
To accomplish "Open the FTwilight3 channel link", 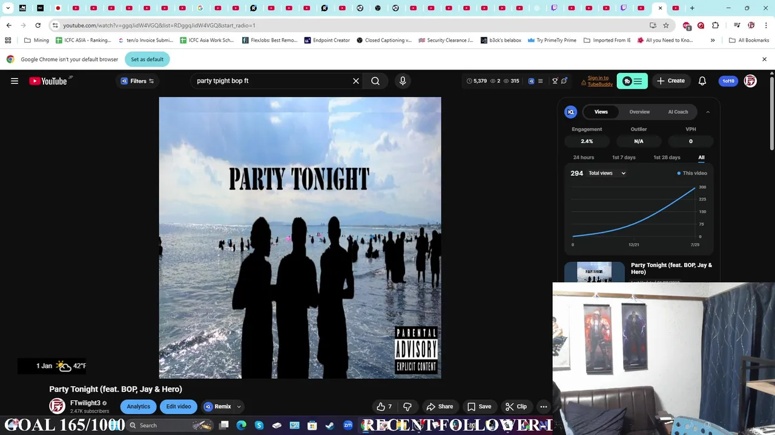I will click(85, 403).
